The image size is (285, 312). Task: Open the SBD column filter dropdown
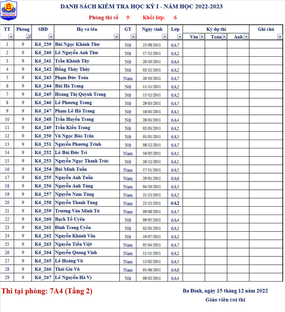(51, 37)
